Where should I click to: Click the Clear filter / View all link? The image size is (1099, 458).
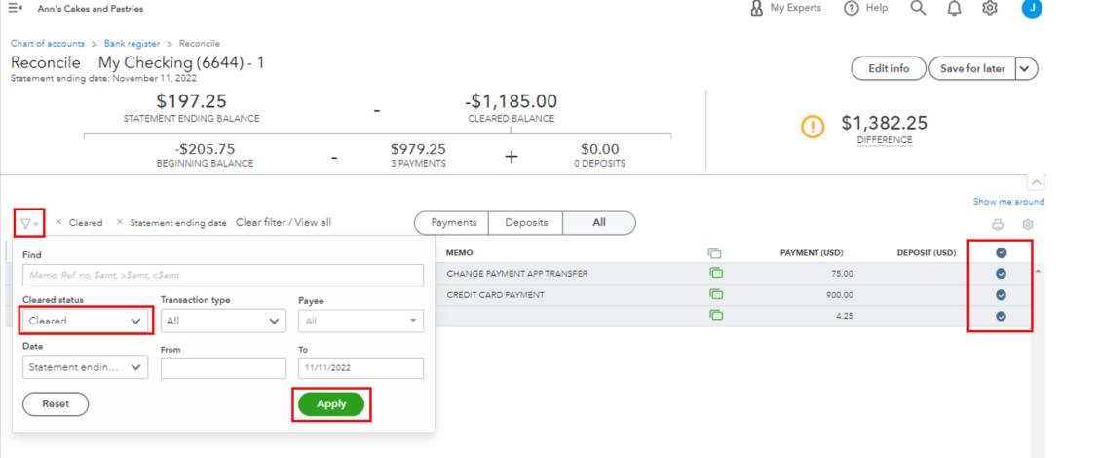click(x=284, y=223)
